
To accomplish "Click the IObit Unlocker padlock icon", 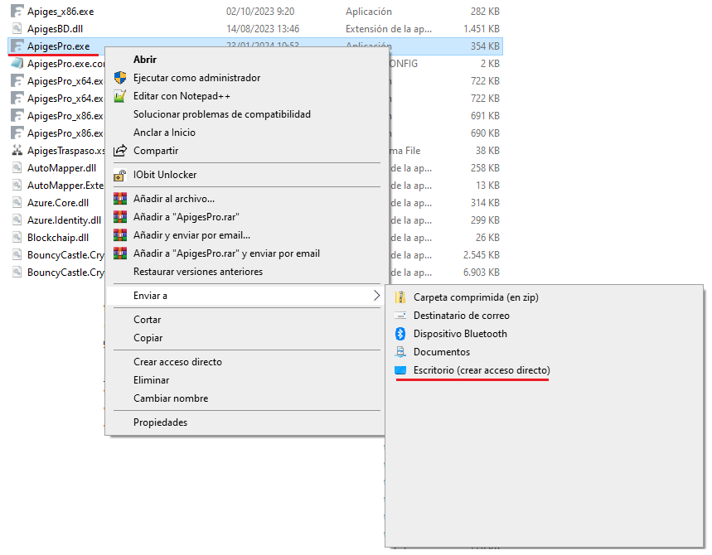I will coord(120,175).
